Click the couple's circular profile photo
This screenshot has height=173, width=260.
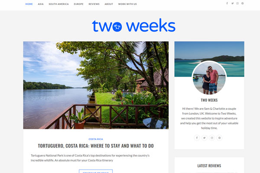tap(209, 78)
